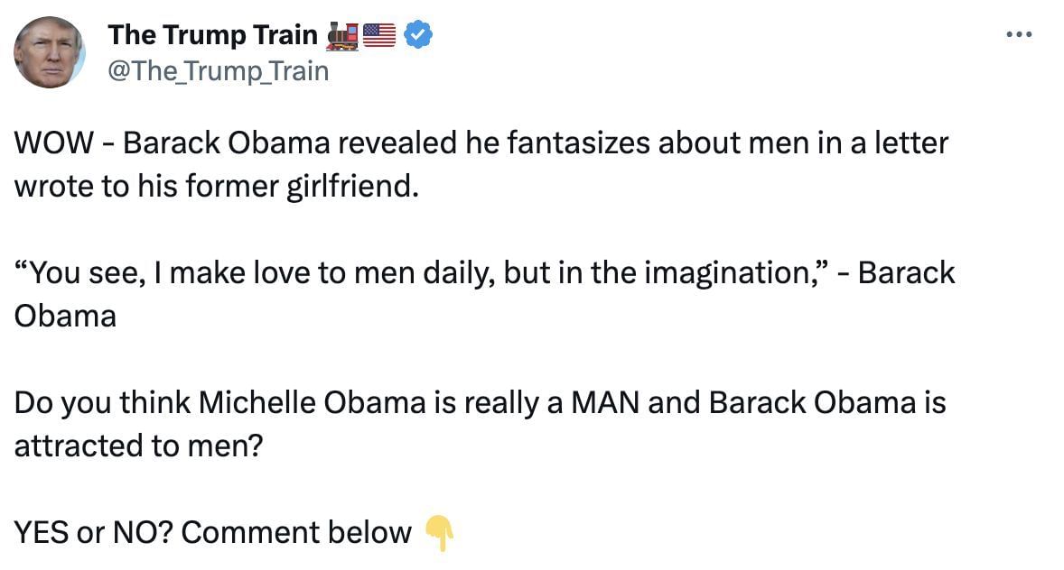Screen dimensions: 1064x570
Task: Click the pointing-down emoji after 'Comment below'
Action: point(440,532)
